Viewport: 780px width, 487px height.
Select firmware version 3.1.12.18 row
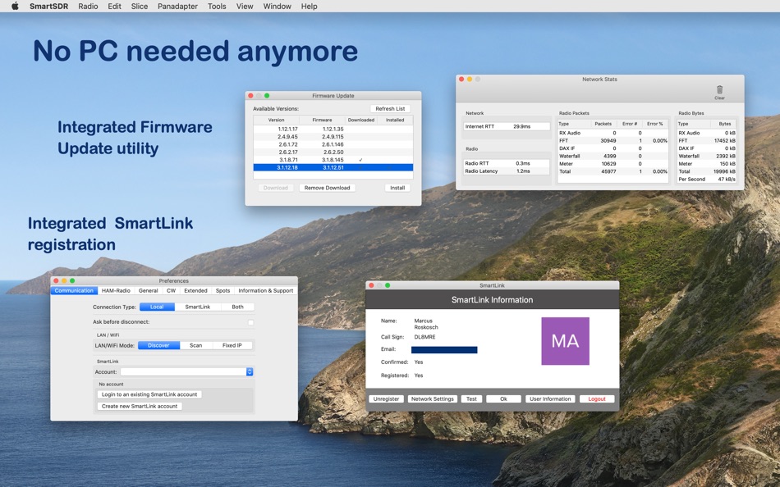tap(333, 167)
